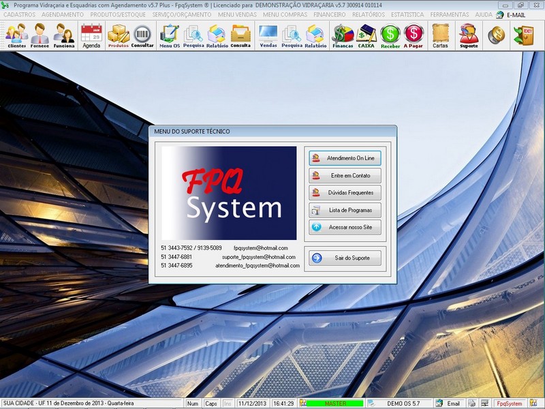Image resolution: width=545 pixels, height=409 pixels.
Task: Click the Consultar barcode icon
Action: pos(142,35)
